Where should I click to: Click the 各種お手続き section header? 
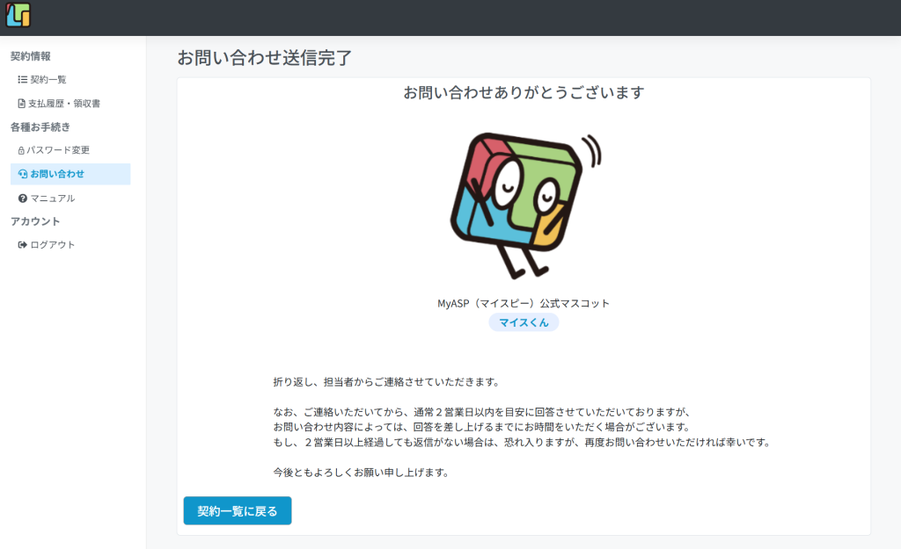click(x=40, y=127)
